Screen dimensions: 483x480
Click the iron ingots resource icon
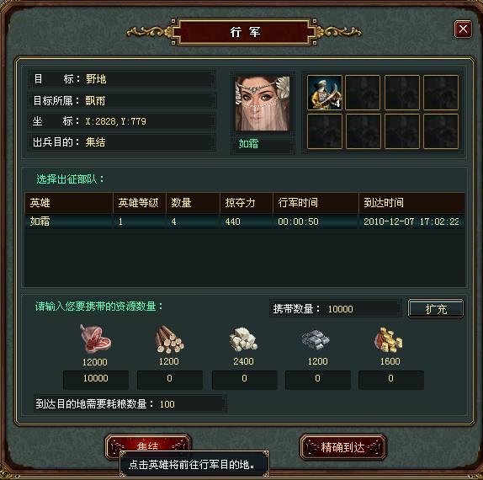pyautogui.click(x=316, y=339)
